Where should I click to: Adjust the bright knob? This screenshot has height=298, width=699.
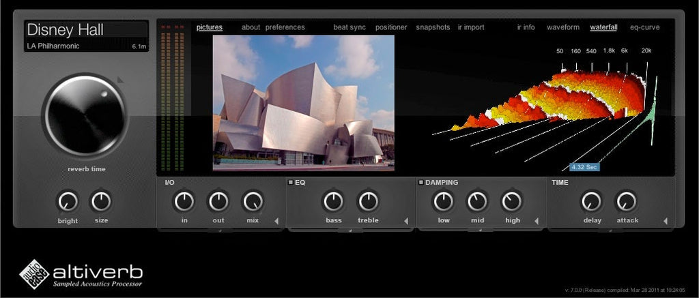pos(68,202)
